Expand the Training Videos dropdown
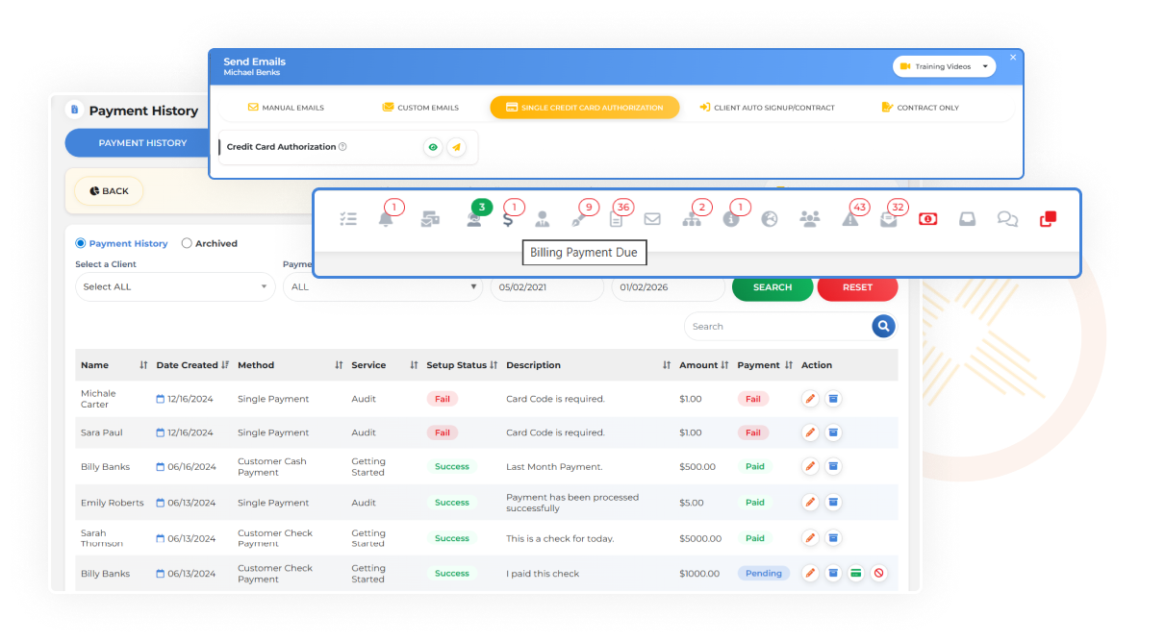This screenshot has height=642, width=1165. pos(945,67)
